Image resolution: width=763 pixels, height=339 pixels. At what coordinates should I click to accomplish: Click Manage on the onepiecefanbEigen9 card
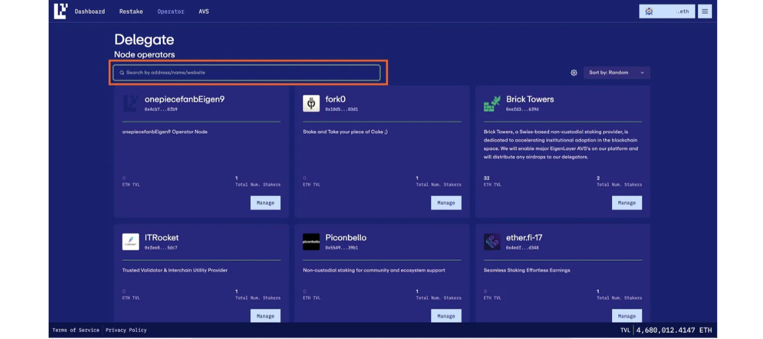click(x=265, y=203)
